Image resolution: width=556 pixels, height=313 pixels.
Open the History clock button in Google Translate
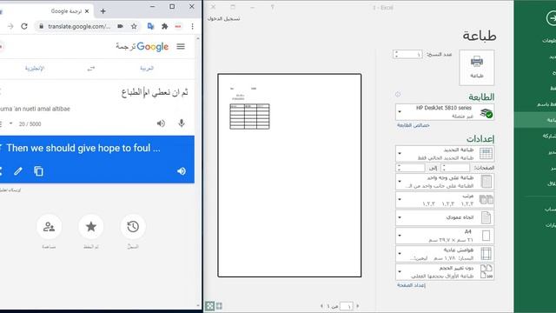(x=133, y=226)
